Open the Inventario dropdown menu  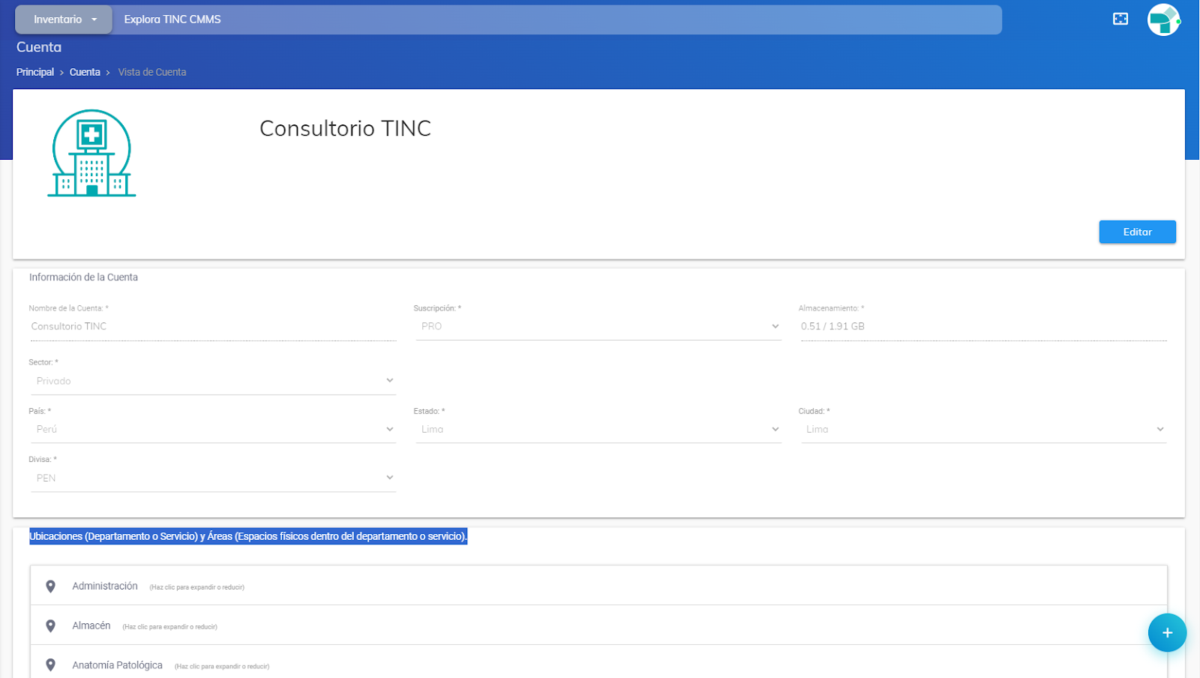pyautogui.click(x=64, y=19)
